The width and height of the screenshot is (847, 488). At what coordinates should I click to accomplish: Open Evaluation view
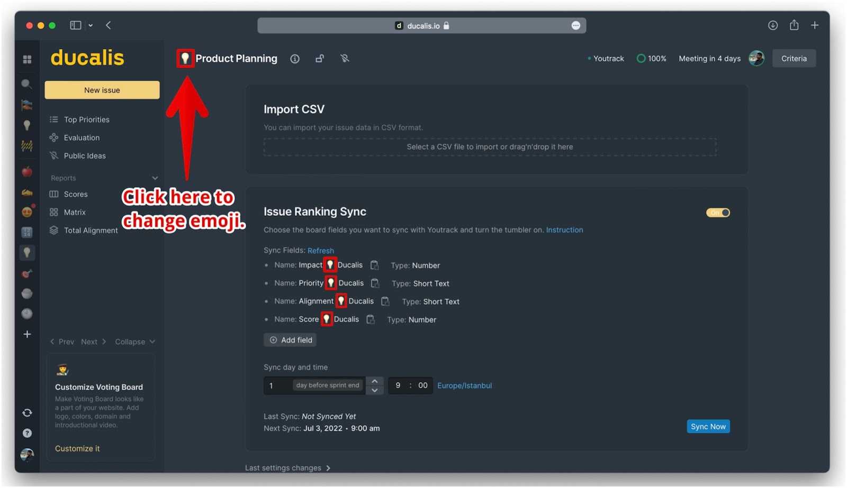pyautogui.click(x=82, y=137)
